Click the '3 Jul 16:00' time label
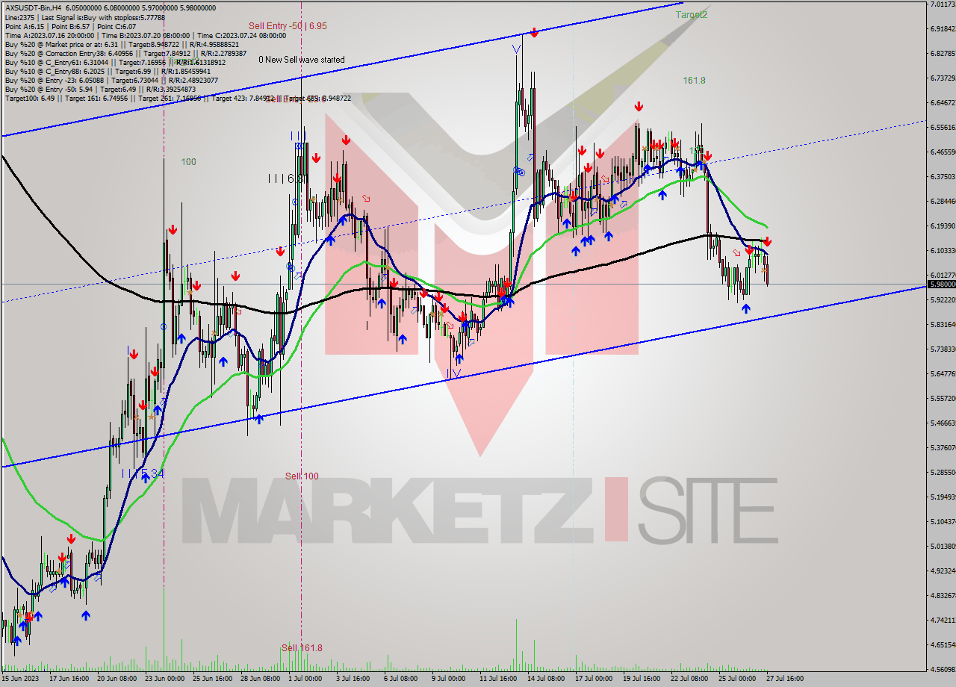The height and width of the screenshot is (687, 956). [353, 679]
